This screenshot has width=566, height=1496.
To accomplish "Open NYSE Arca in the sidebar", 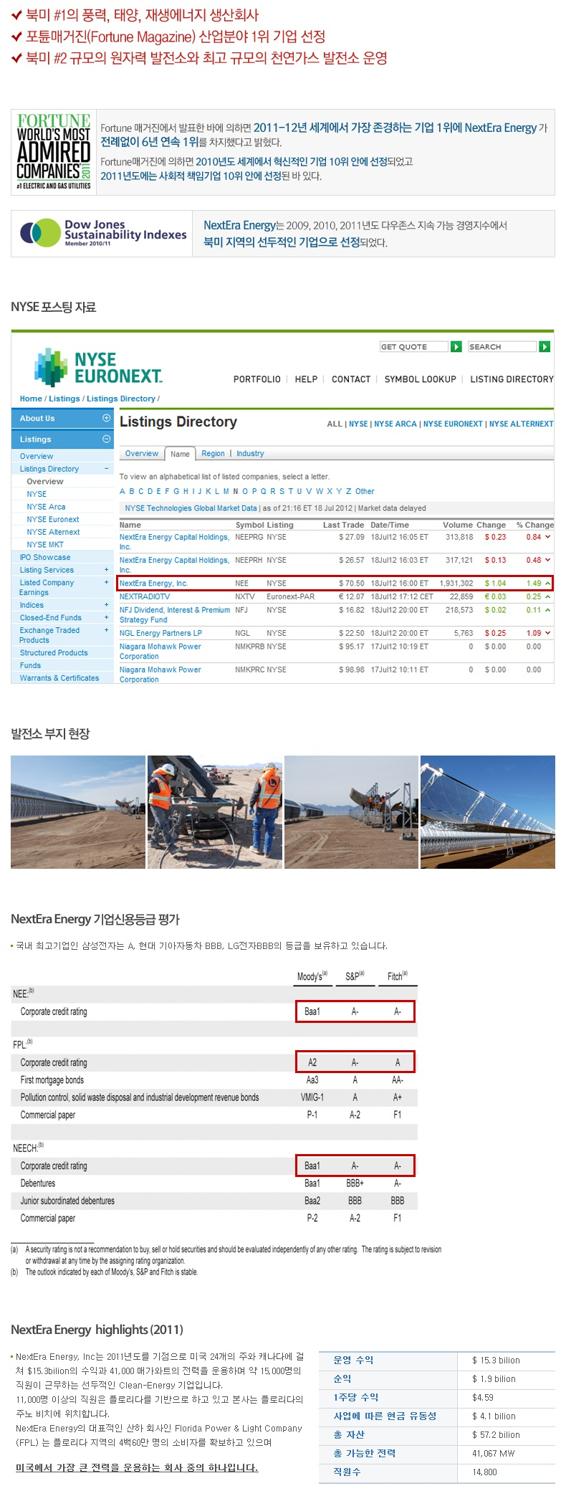I will coord(46,507).
